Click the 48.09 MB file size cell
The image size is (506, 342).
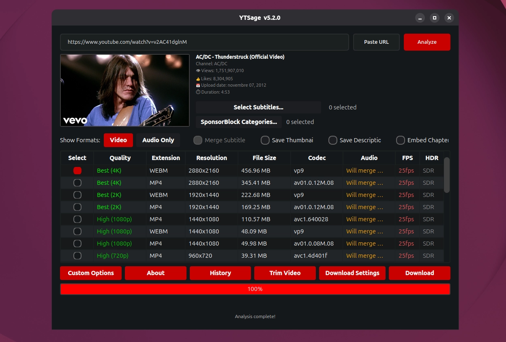point(264,231)
